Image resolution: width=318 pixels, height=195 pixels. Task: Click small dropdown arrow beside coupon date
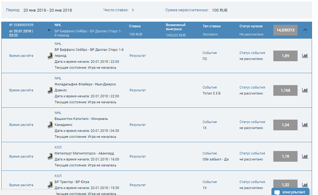pos(48,30)
